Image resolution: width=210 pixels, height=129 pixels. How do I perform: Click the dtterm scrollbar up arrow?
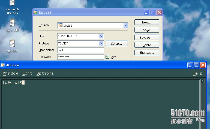203,81
